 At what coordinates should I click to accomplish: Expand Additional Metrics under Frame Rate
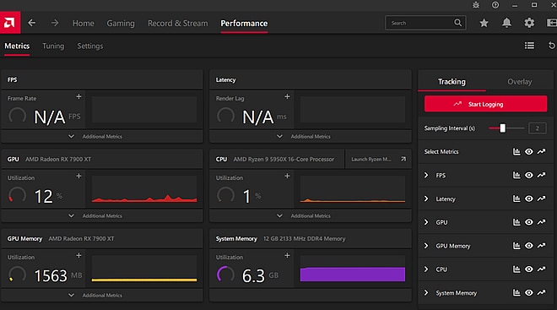click(x=102, y=137)
